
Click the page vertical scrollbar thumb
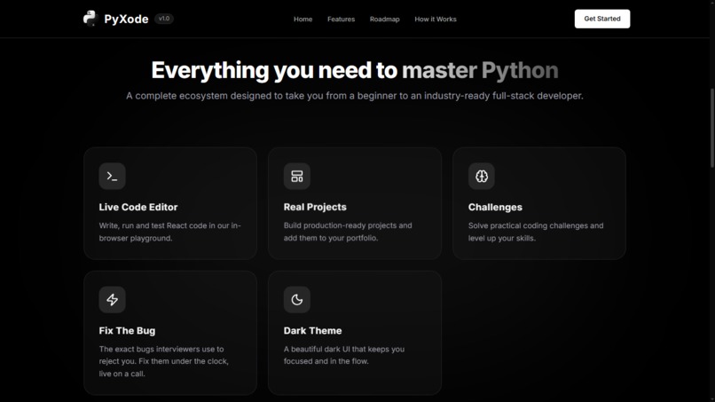[712, 128]
